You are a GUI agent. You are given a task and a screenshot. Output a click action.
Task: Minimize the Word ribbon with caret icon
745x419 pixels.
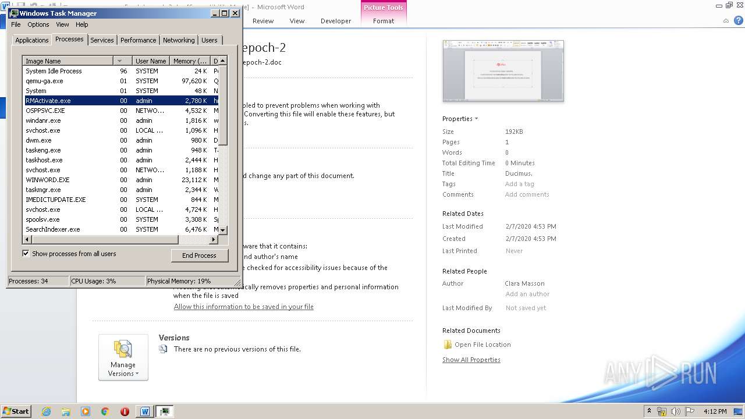(726, 21)
